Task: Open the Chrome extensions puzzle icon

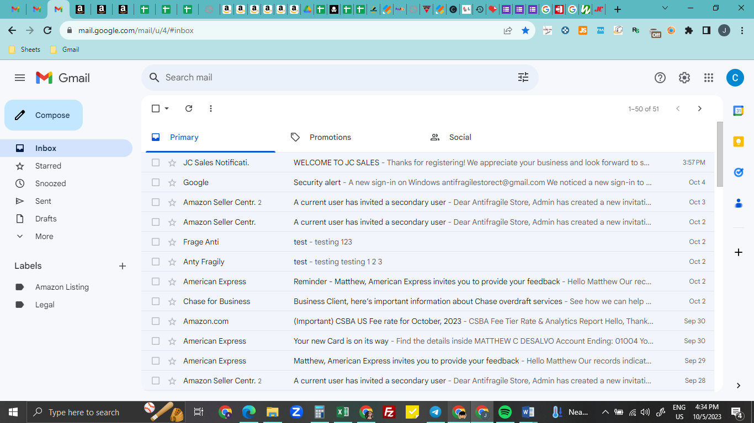Action: click(689, 31)
